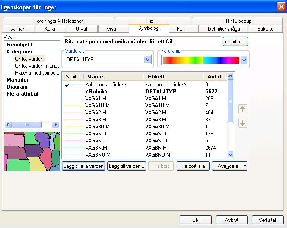Select Flera attribut in the Visa list
The height and width of the screenshot is (228, 287).
(x=22, y=94)
